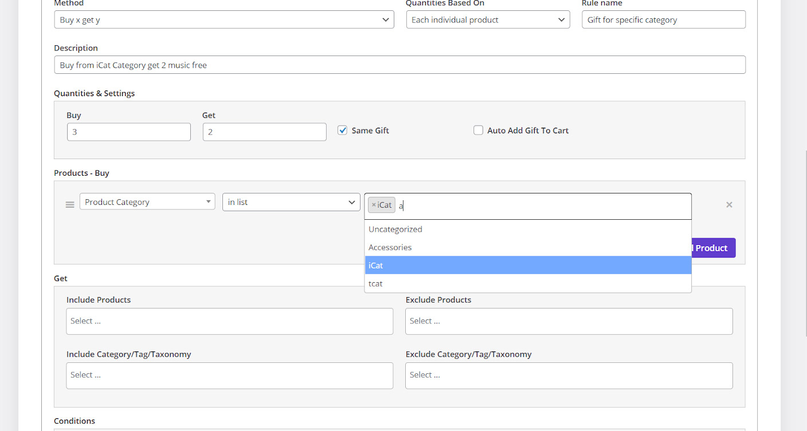This screenshot has width=807, height=431.
Task: Click the drag handle icon on product row
Action: 70,204
